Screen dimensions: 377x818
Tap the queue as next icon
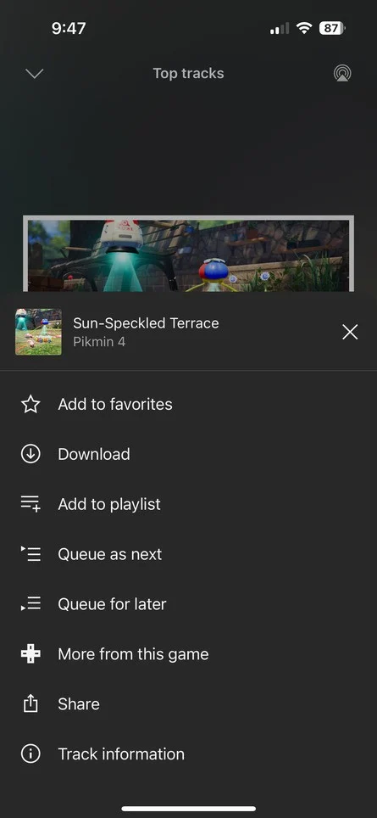click(x=30, y=553)
